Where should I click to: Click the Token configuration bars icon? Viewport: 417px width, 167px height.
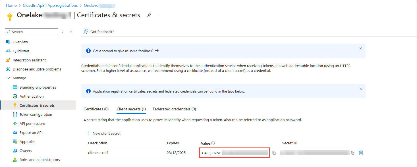click(x=15, y=114)
